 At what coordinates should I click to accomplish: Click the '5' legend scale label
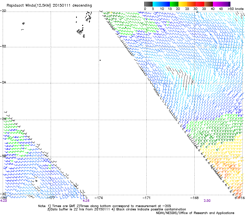[x=153, y=9]
